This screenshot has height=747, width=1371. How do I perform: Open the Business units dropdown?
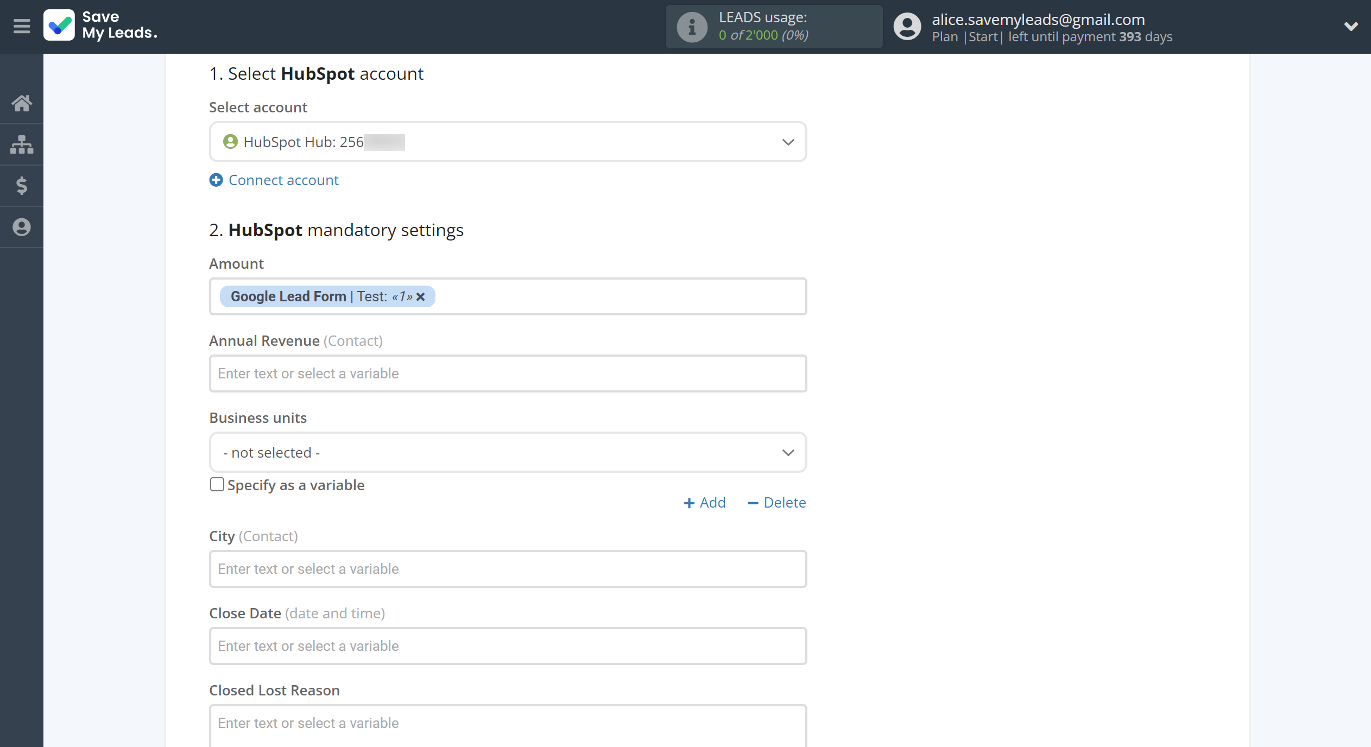508,452
